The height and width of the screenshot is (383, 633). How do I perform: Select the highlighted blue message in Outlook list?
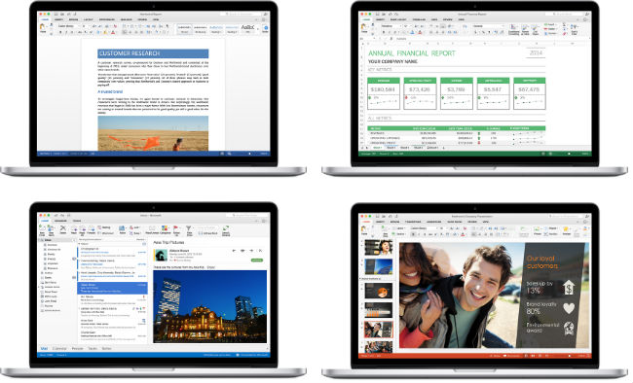tap(112, 288)
